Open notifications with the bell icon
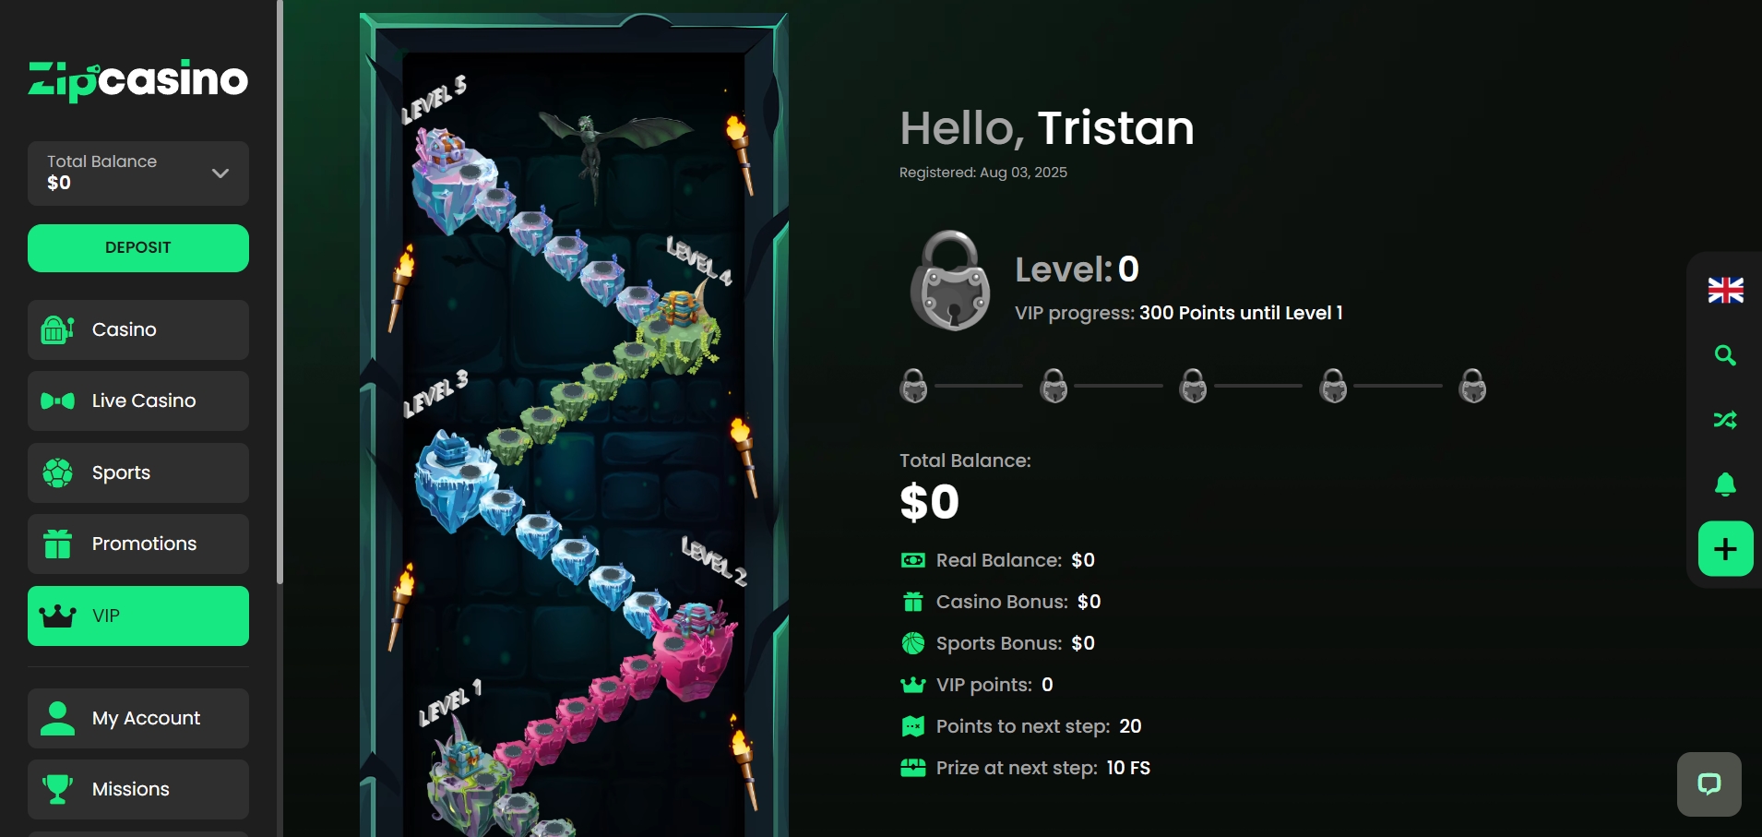The image size is (1762, 837). [x=1725, y=484]
